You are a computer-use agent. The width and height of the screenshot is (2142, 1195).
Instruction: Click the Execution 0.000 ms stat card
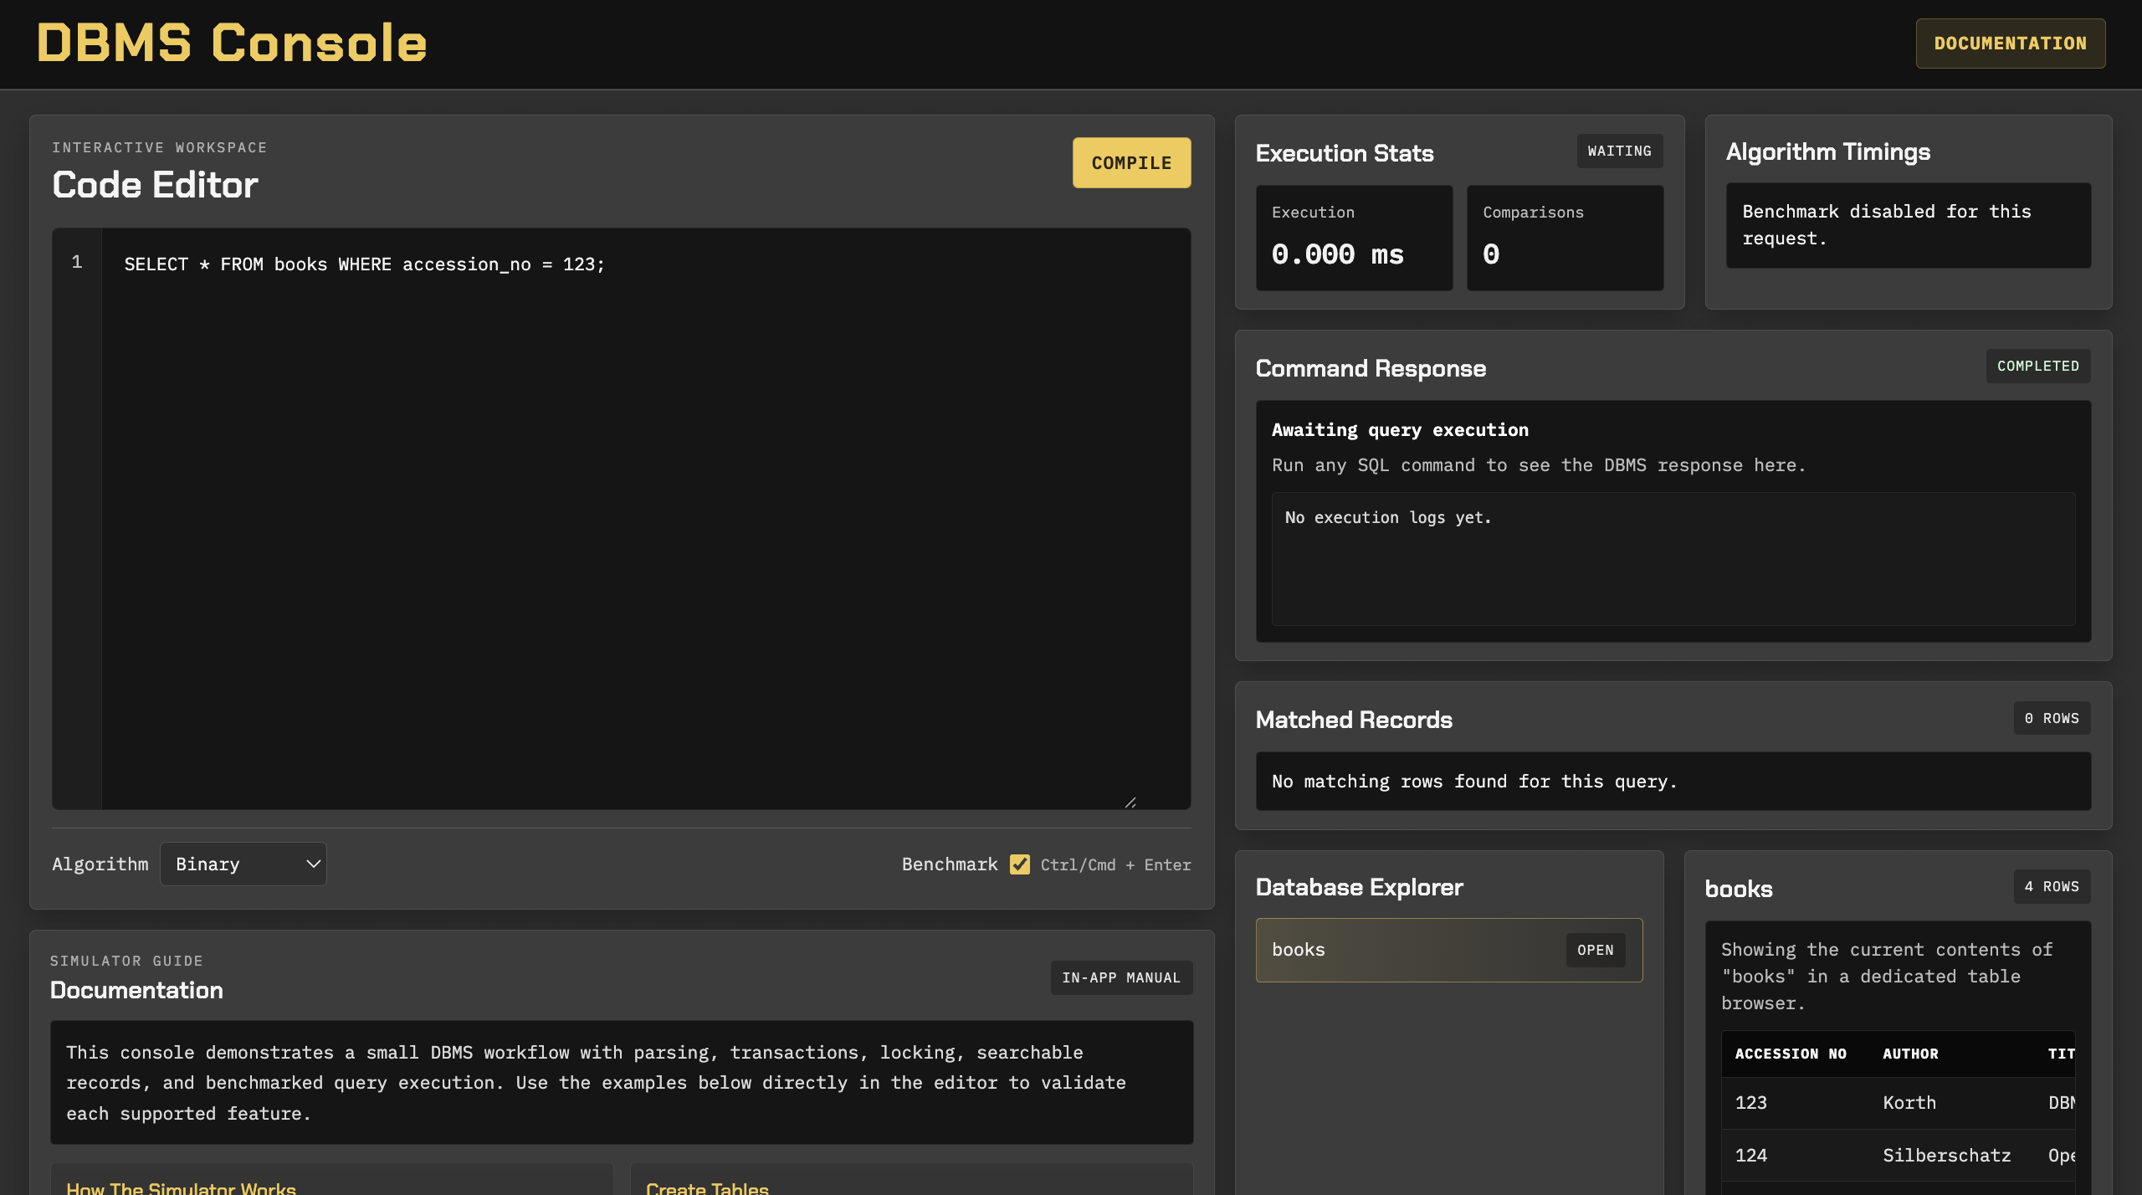tap(1354, 238)
